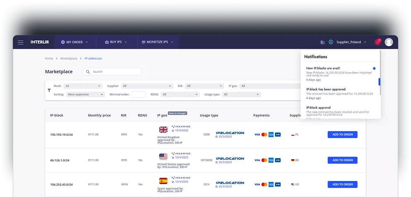Open the Sorting dropdown Most expensive
Viewport: 411px width, 197px height.
click(85, 95)
